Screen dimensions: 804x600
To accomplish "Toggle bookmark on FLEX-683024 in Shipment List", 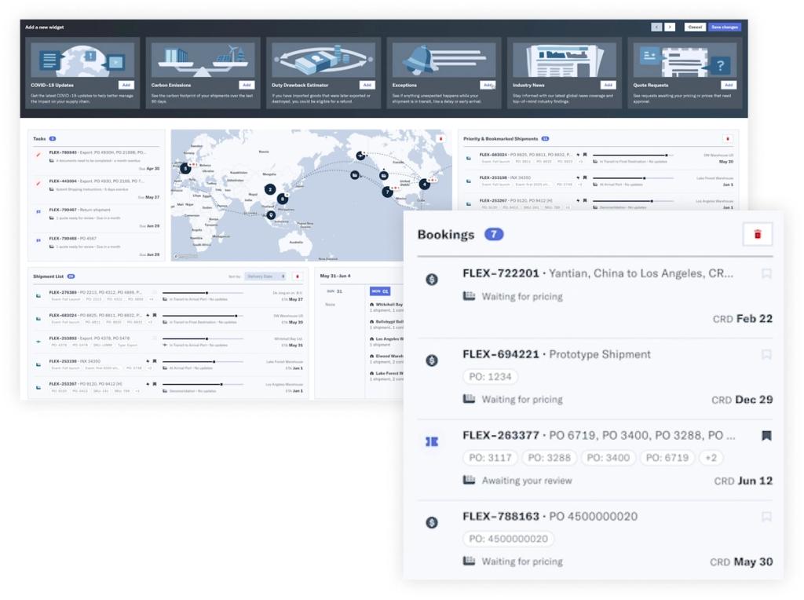I will point(155,316).
